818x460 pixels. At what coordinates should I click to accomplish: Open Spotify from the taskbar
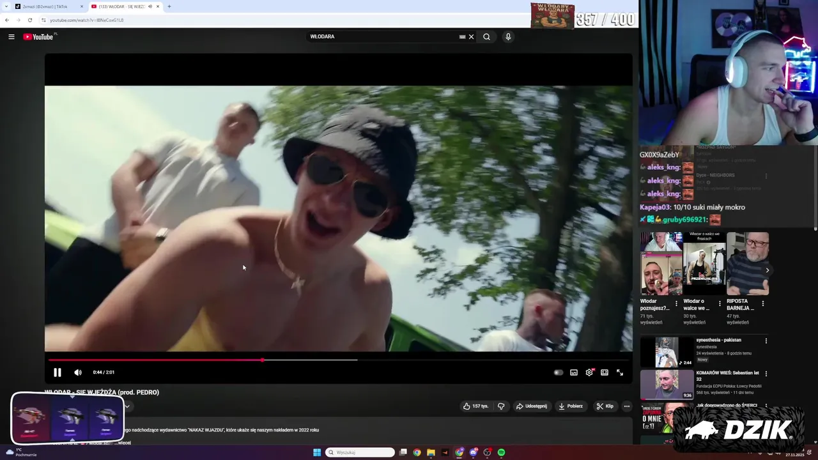pos(501,452)
